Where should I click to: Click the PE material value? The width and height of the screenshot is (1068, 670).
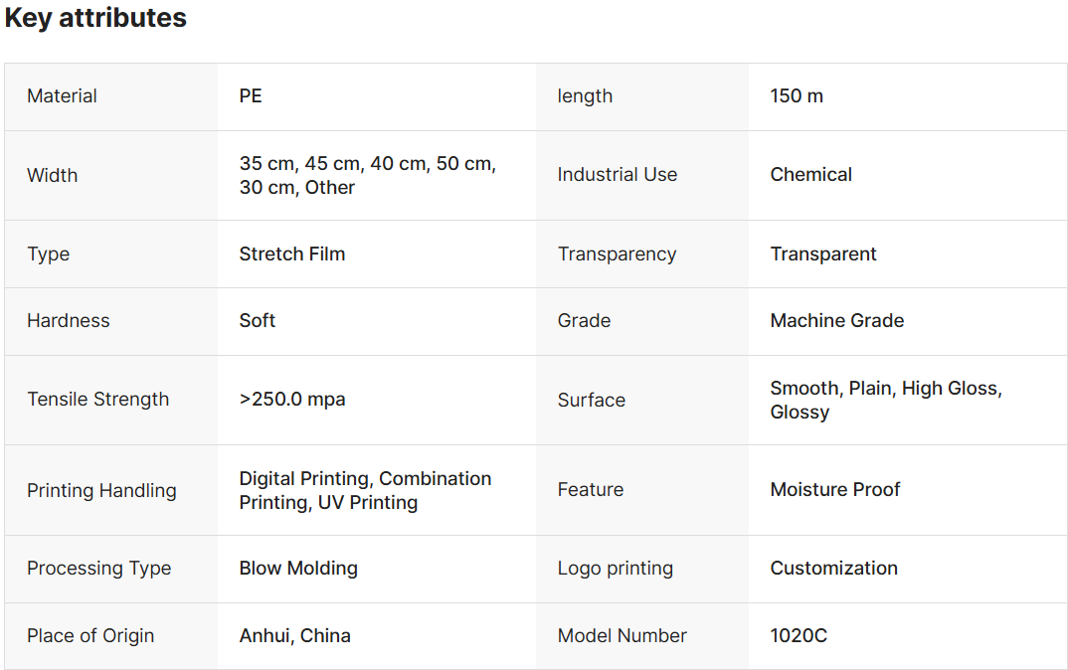(x=251, y=96)
